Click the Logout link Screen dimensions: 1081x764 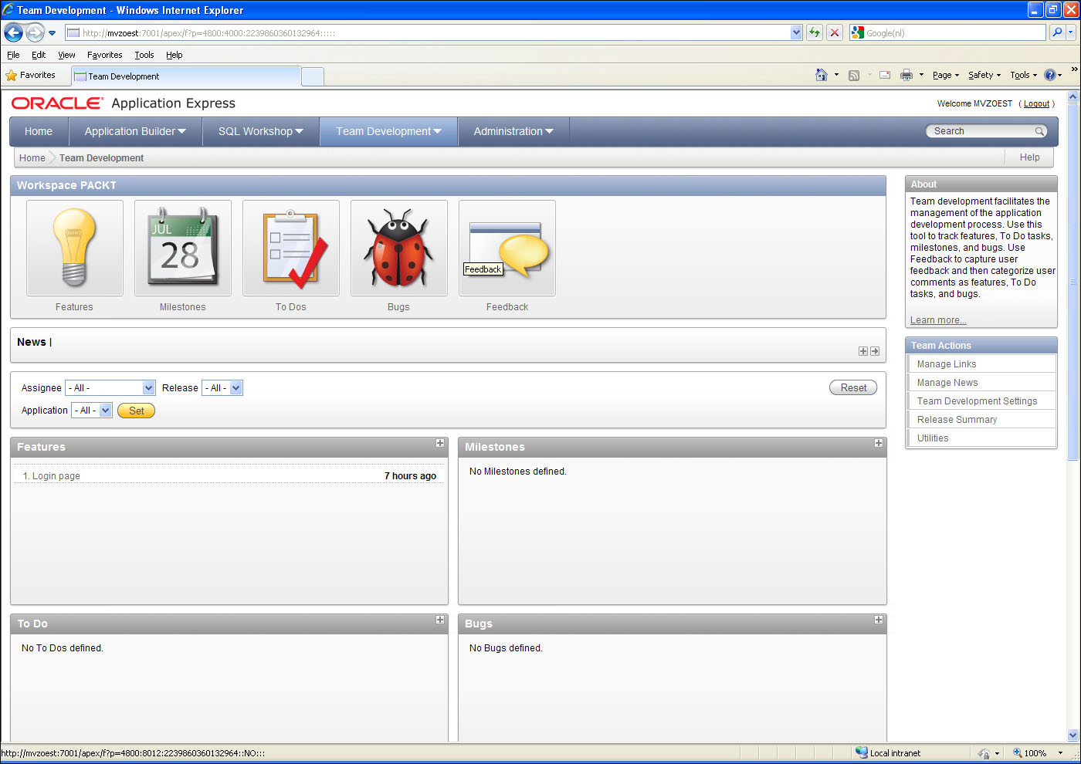[1036, 103]
